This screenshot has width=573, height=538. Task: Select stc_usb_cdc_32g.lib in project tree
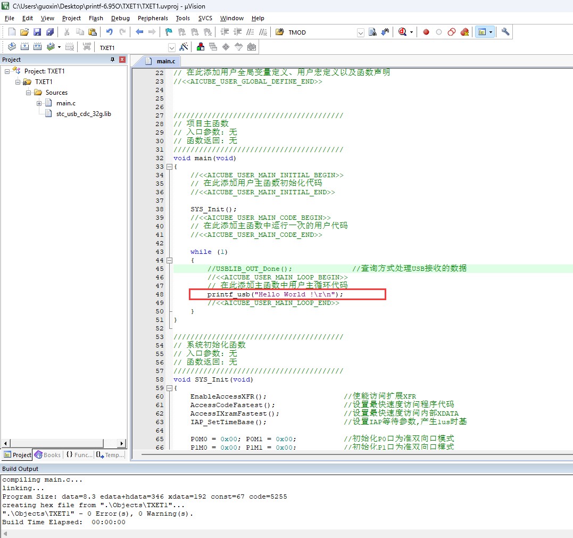coord(84,114)
